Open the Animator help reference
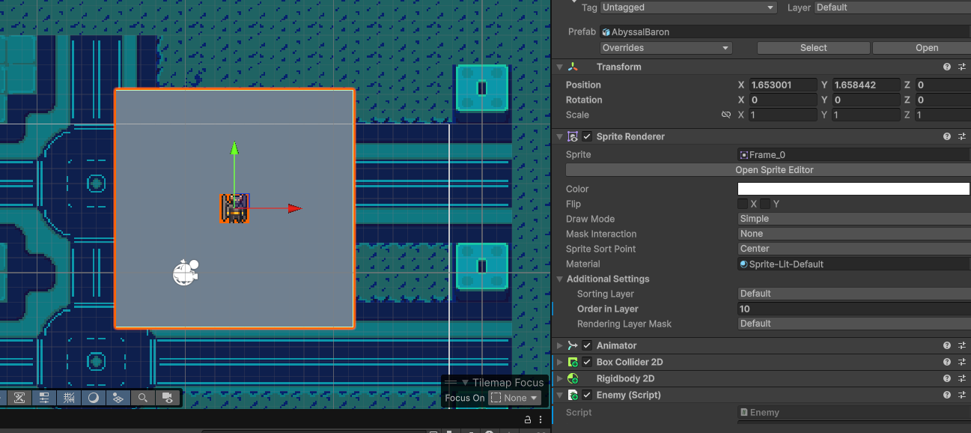 tap(947, 345)
